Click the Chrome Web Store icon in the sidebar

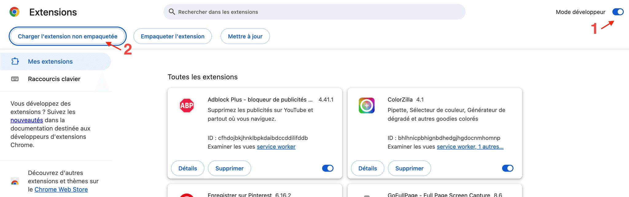(15, 181)
